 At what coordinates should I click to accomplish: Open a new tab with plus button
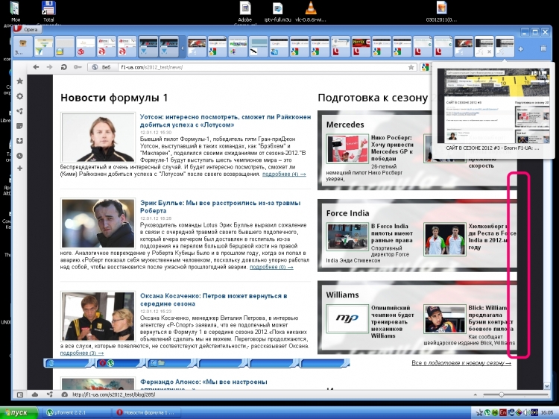tap(521, 49)
